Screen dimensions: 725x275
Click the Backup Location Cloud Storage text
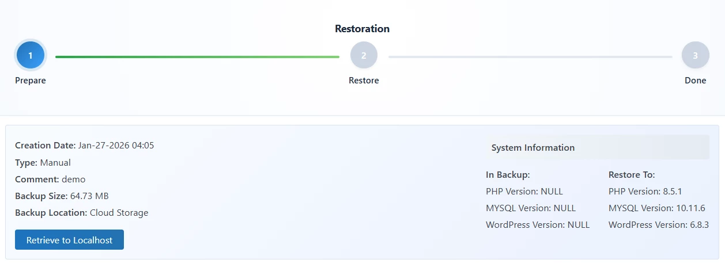click(81, 213)
